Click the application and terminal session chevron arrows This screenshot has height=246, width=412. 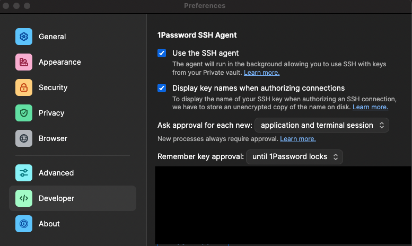pyautogui.click(x=382, y=125)
